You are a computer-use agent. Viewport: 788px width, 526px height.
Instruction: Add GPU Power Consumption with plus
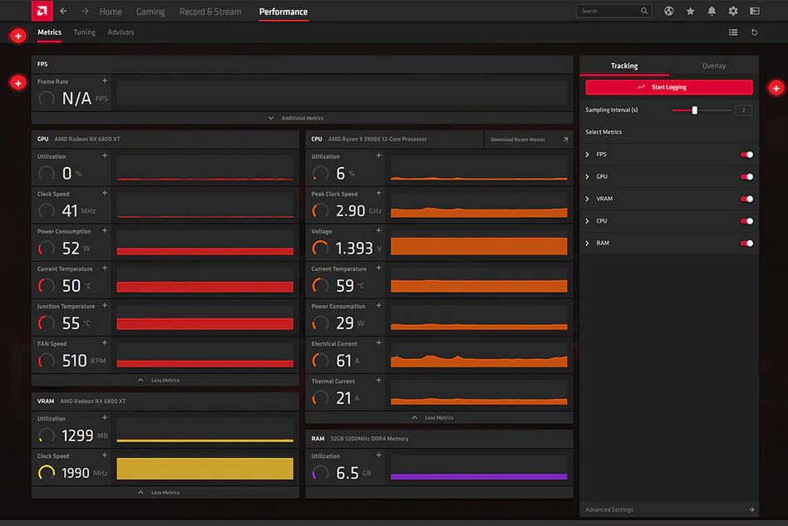click(105, 231)
